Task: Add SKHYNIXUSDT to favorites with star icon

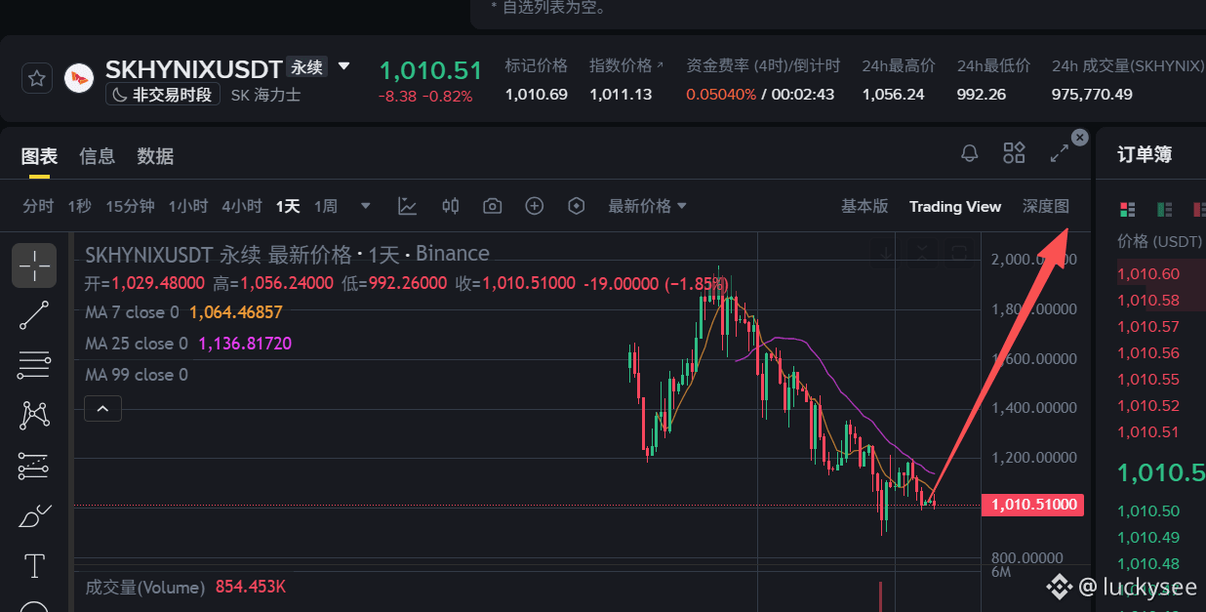Action: tap(37, 79)
